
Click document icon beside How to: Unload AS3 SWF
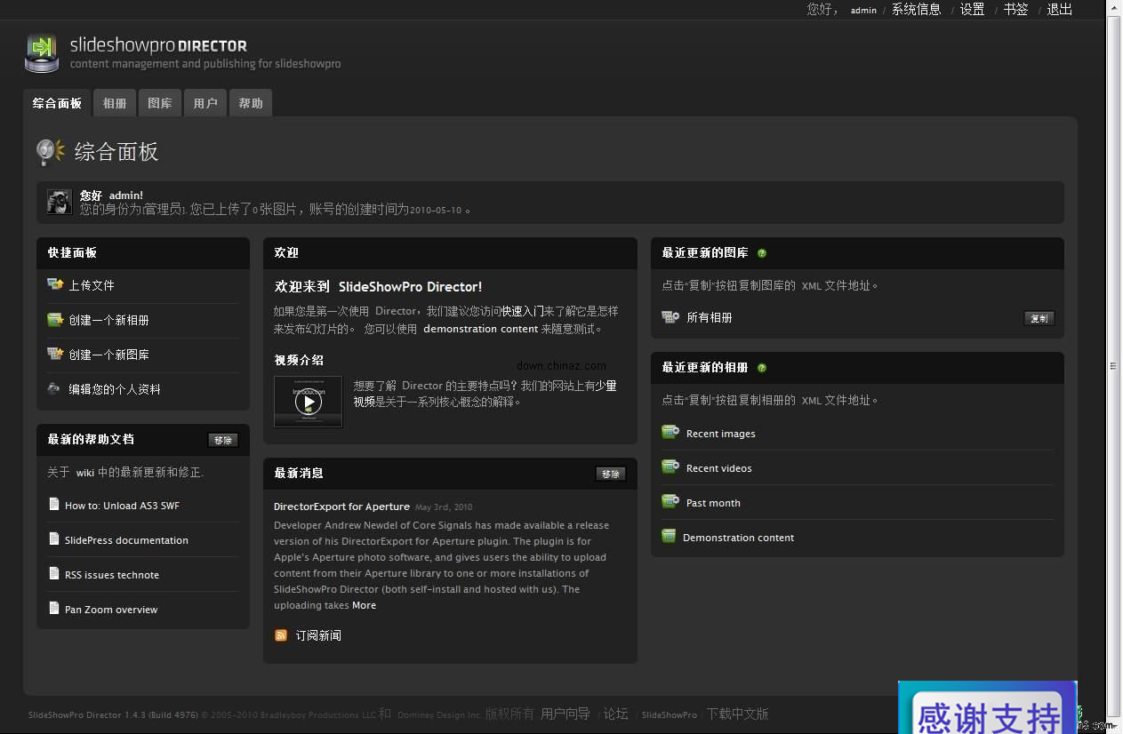tap(54, 505)
